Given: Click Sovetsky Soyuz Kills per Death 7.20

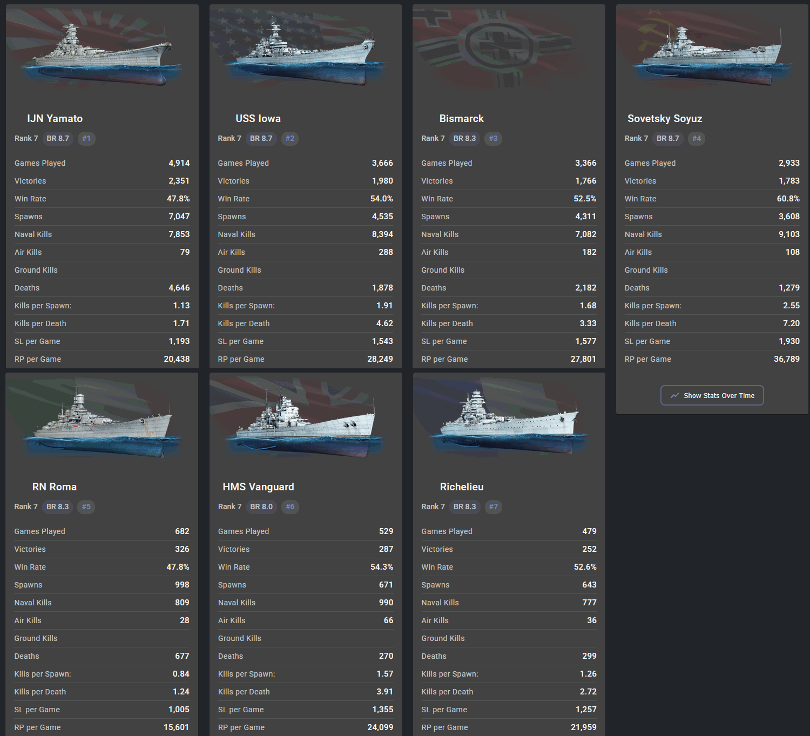Looking at the screenshot, I should tap(791, 323).
